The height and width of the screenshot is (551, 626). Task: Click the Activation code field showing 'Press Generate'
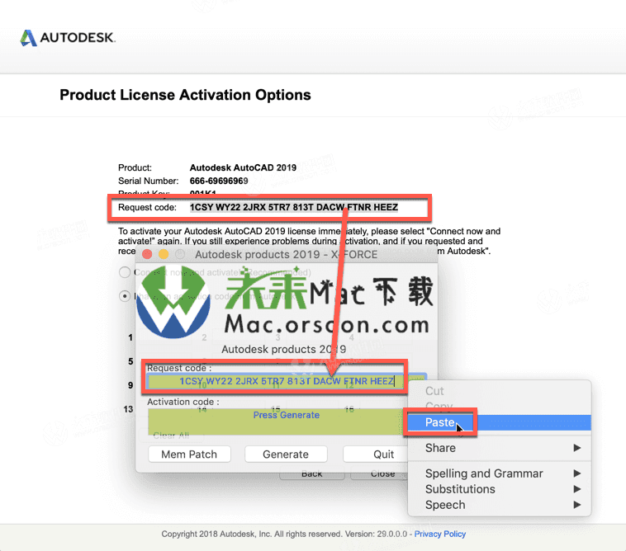pos(286,416)
